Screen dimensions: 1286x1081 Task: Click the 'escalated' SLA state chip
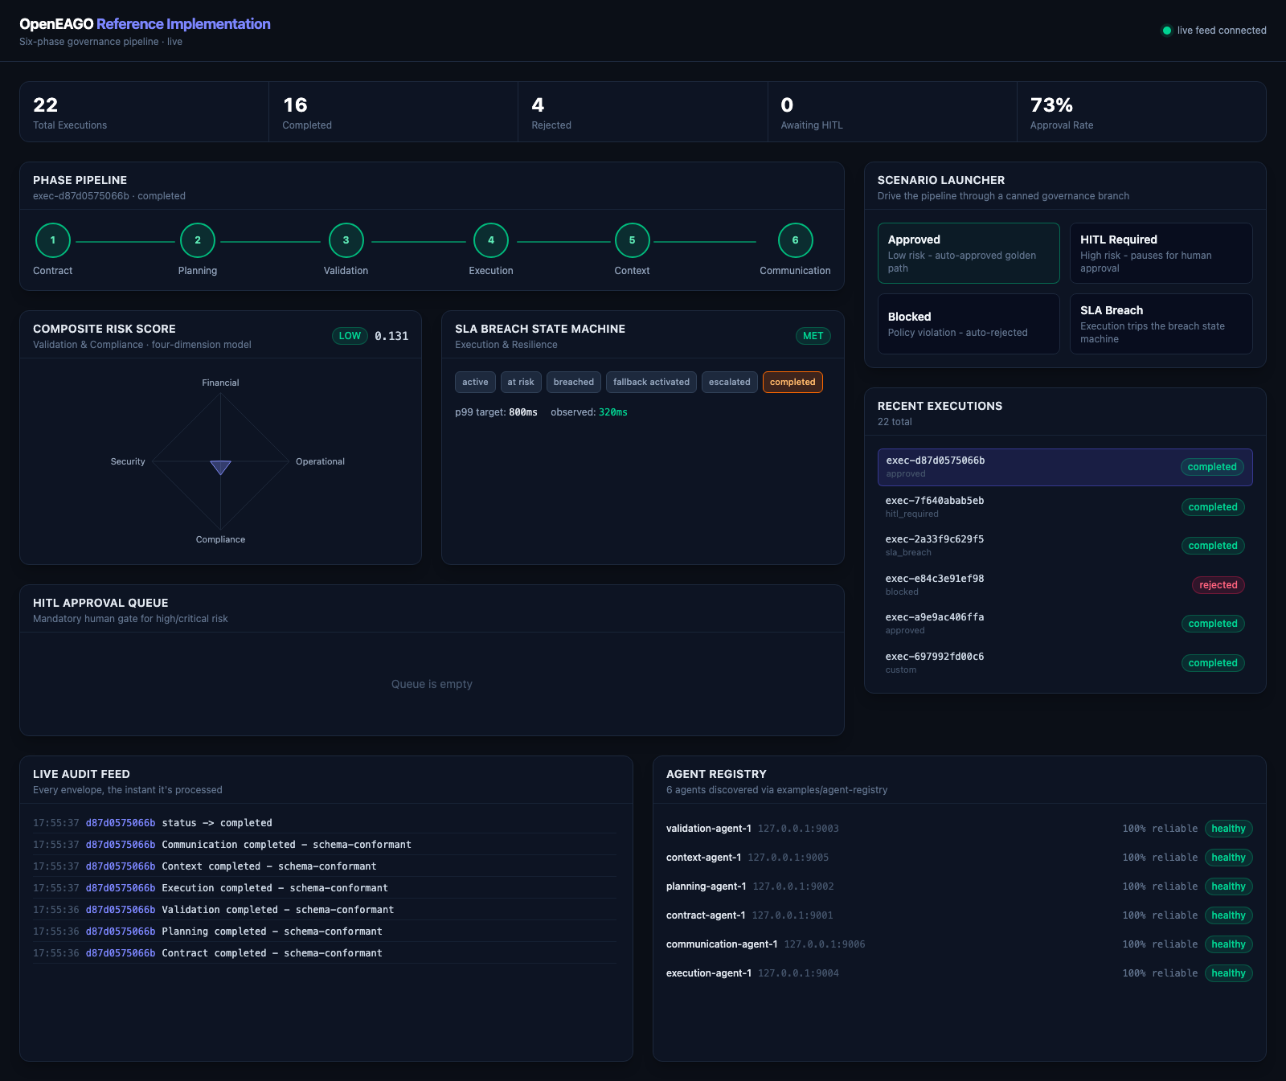[730, 382]
